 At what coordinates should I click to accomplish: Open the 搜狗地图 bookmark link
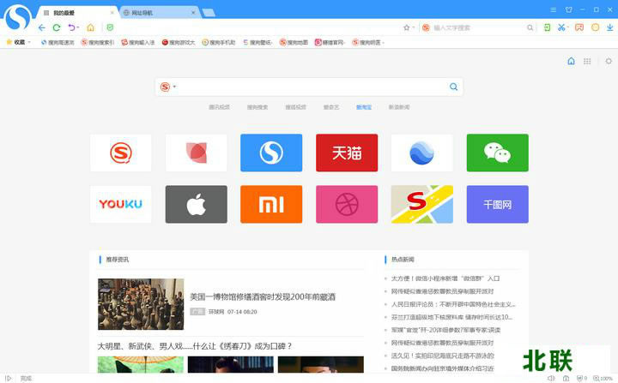(294, 42)
